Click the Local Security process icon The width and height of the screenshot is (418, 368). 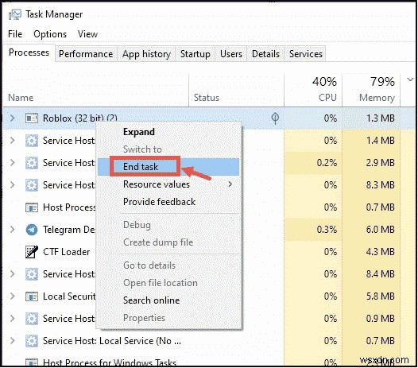tap(32, 296)
